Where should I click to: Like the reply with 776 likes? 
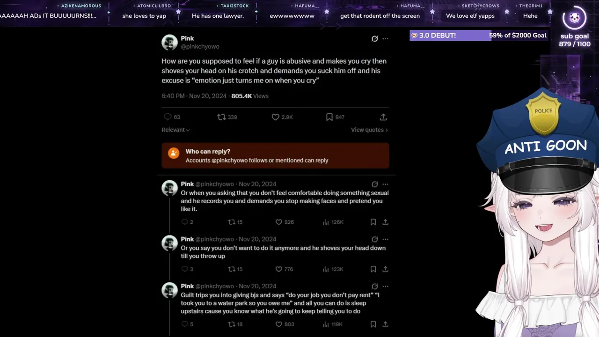tap(278, 269)
